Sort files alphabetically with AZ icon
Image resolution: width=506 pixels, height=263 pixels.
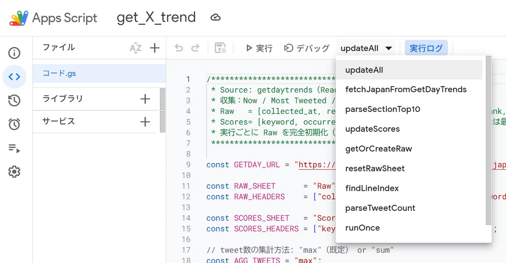tap(135, 48)
